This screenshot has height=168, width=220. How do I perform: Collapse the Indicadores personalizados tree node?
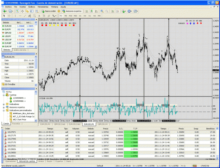click(x=4, y=111)
